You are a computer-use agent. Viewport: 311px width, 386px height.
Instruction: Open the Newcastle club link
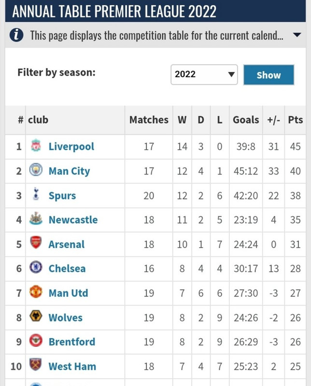coord(73,220)
